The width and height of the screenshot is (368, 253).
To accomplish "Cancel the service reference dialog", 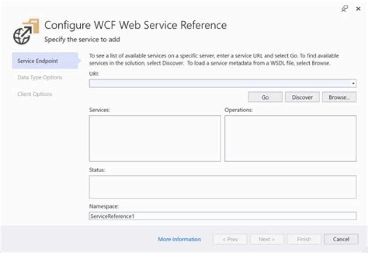I will pos(341,239).
